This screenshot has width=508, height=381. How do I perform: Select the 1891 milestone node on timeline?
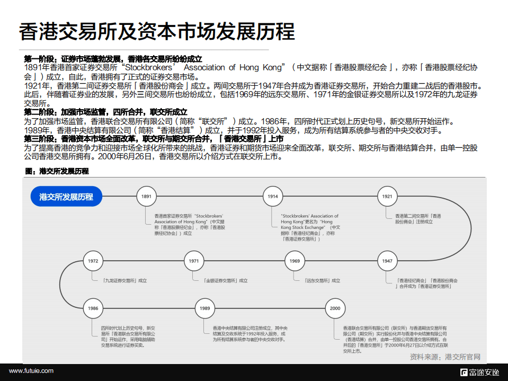pyautogui.click(x=146, y=196)
